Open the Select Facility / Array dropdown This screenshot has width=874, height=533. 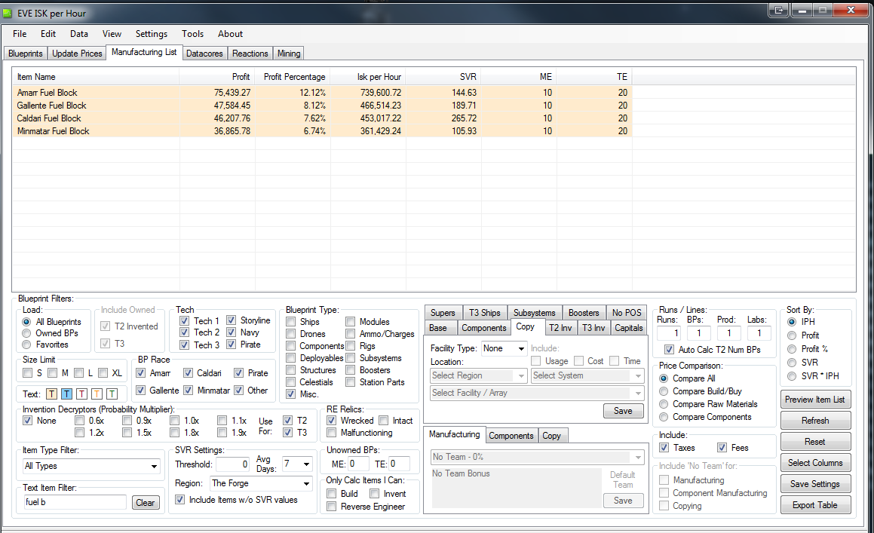538,393
